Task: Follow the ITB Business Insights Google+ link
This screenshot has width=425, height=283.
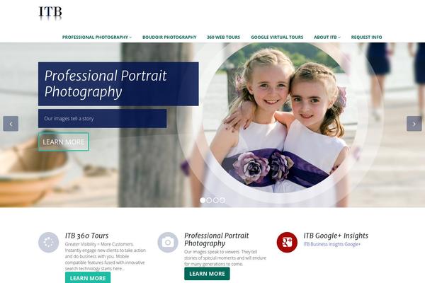Action: (x=332, y=244)
